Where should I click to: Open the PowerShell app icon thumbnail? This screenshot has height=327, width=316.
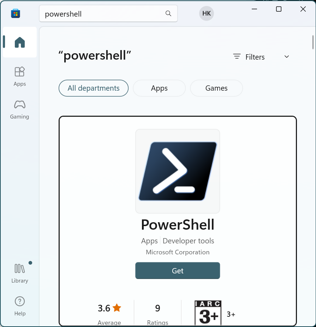pyautogui.click(x=178, y=171)
